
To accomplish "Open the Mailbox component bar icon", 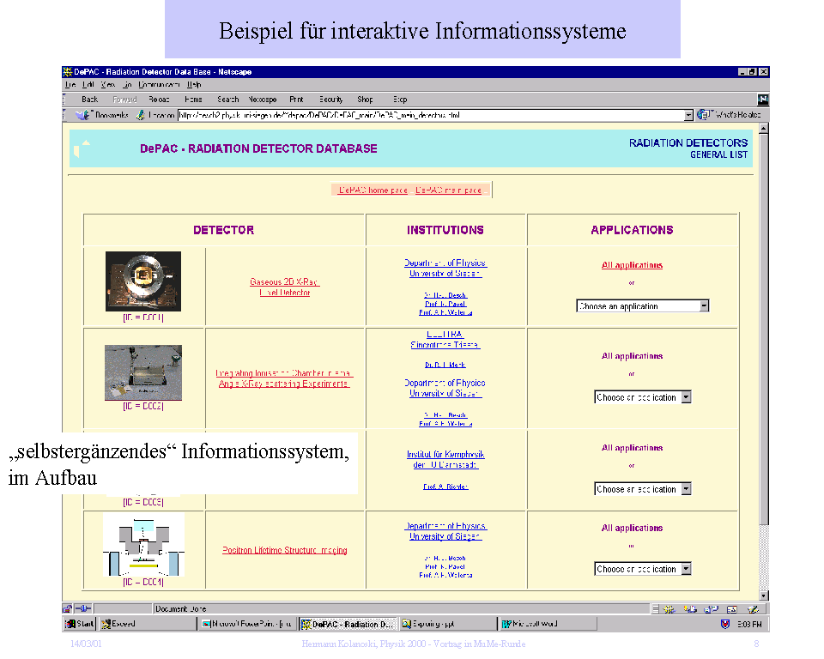I will click(x=690, y=609).
